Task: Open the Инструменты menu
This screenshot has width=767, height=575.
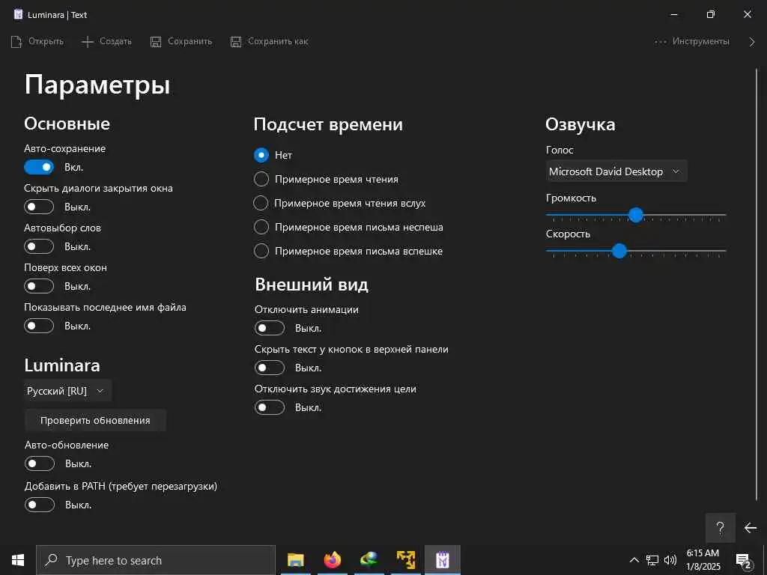Action: point(692,42)
